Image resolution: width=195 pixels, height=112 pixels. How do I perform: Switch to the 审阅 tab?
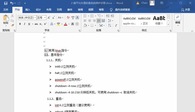click(80, 10)
